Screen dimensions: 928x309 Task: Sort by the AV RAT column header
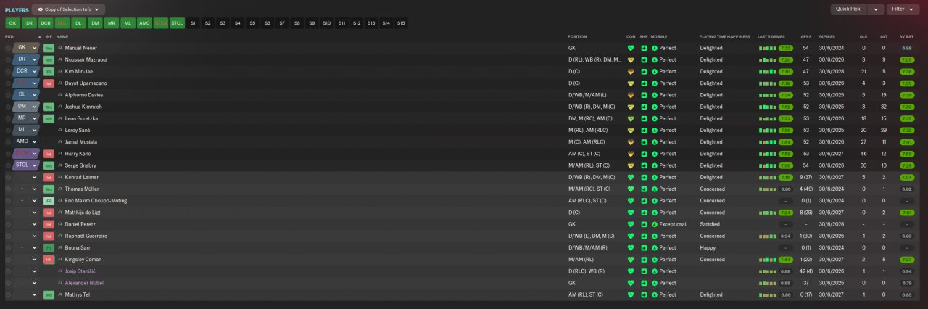(x=906, y=36)
